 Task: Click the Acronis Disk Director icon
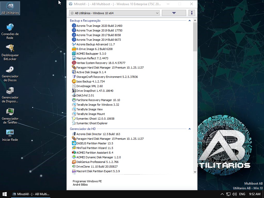pyautogui.click(x=74, y=134)
